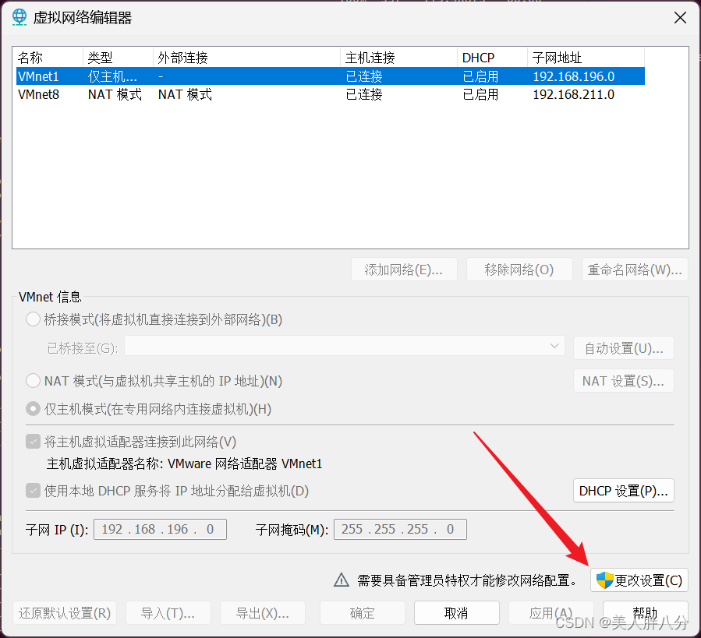
Task: Click the 子网地址 column header
Action: click(x=586, y=58)
